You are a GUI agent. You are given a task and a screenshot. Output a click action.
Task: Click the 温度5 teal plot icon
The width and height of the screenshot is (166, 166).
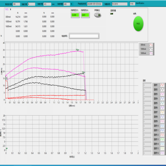[162, 103]
